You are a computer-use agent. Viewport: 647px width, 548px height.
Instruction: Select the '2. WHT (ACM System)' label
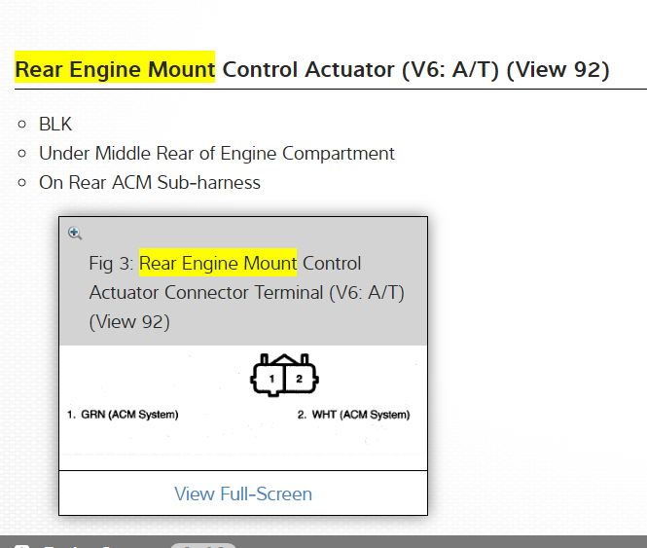(353, 415)
